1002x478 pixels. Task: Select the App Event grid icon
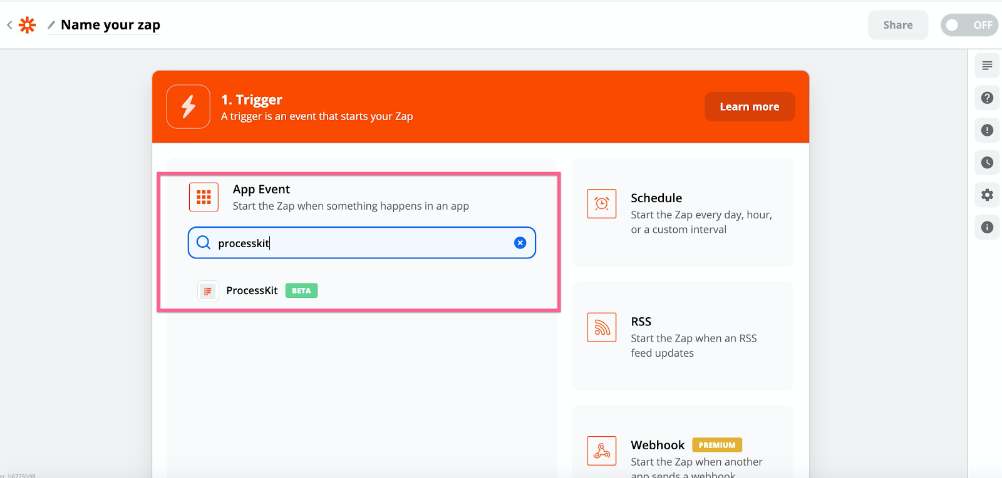coord(204,197)
